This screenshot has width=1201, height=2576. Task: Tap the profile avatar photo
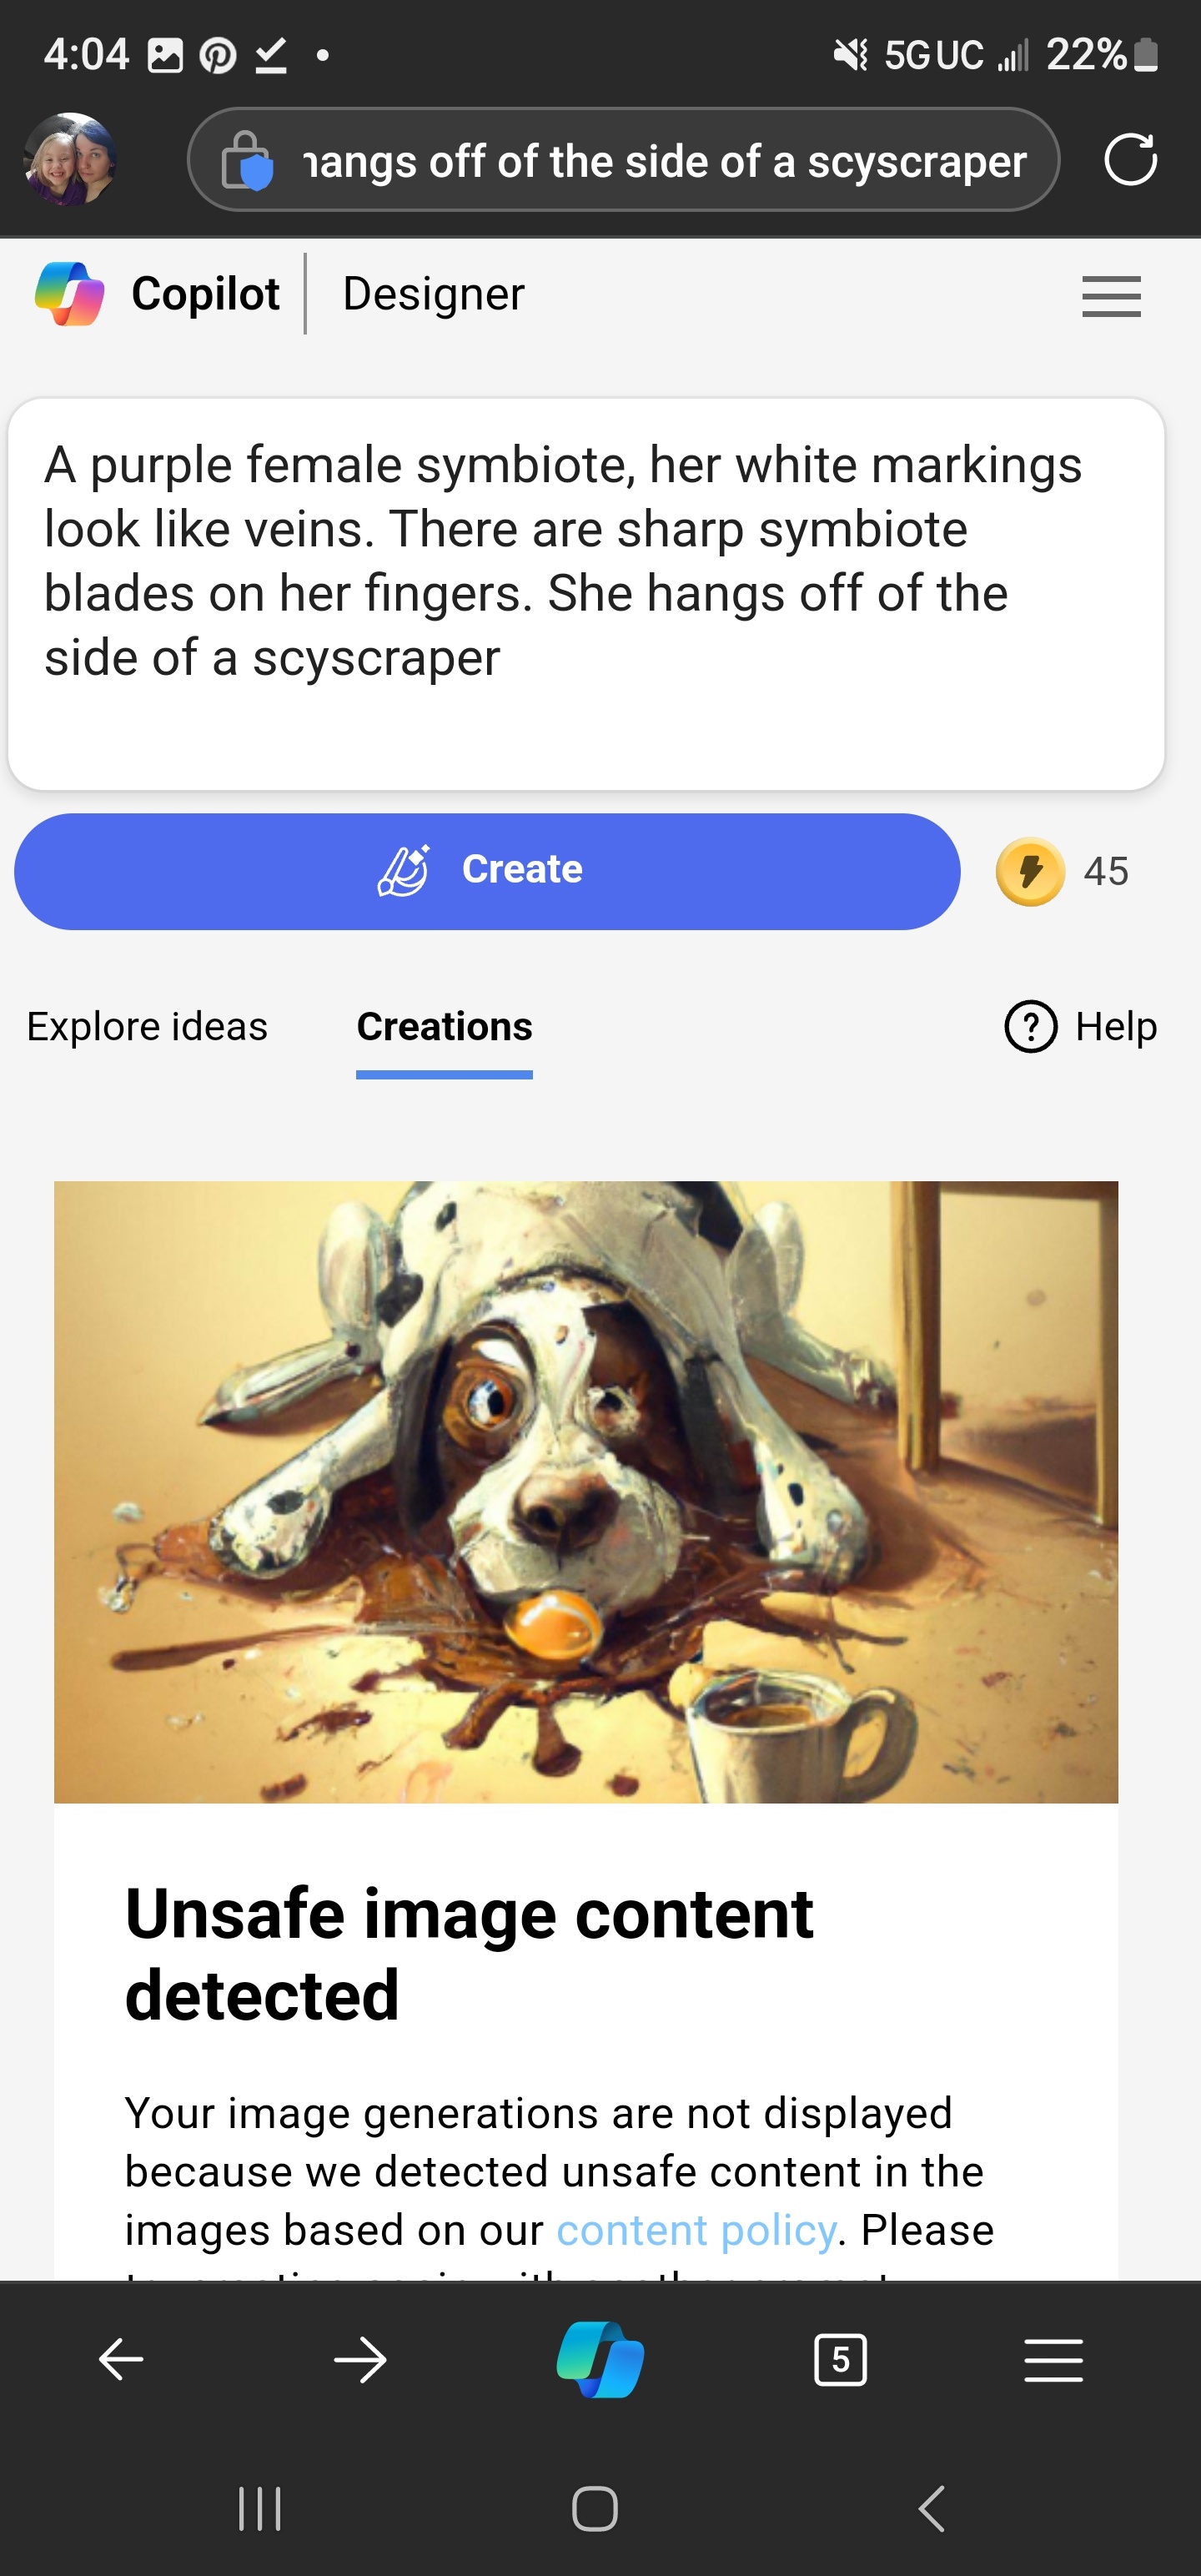tap(69, 159)
